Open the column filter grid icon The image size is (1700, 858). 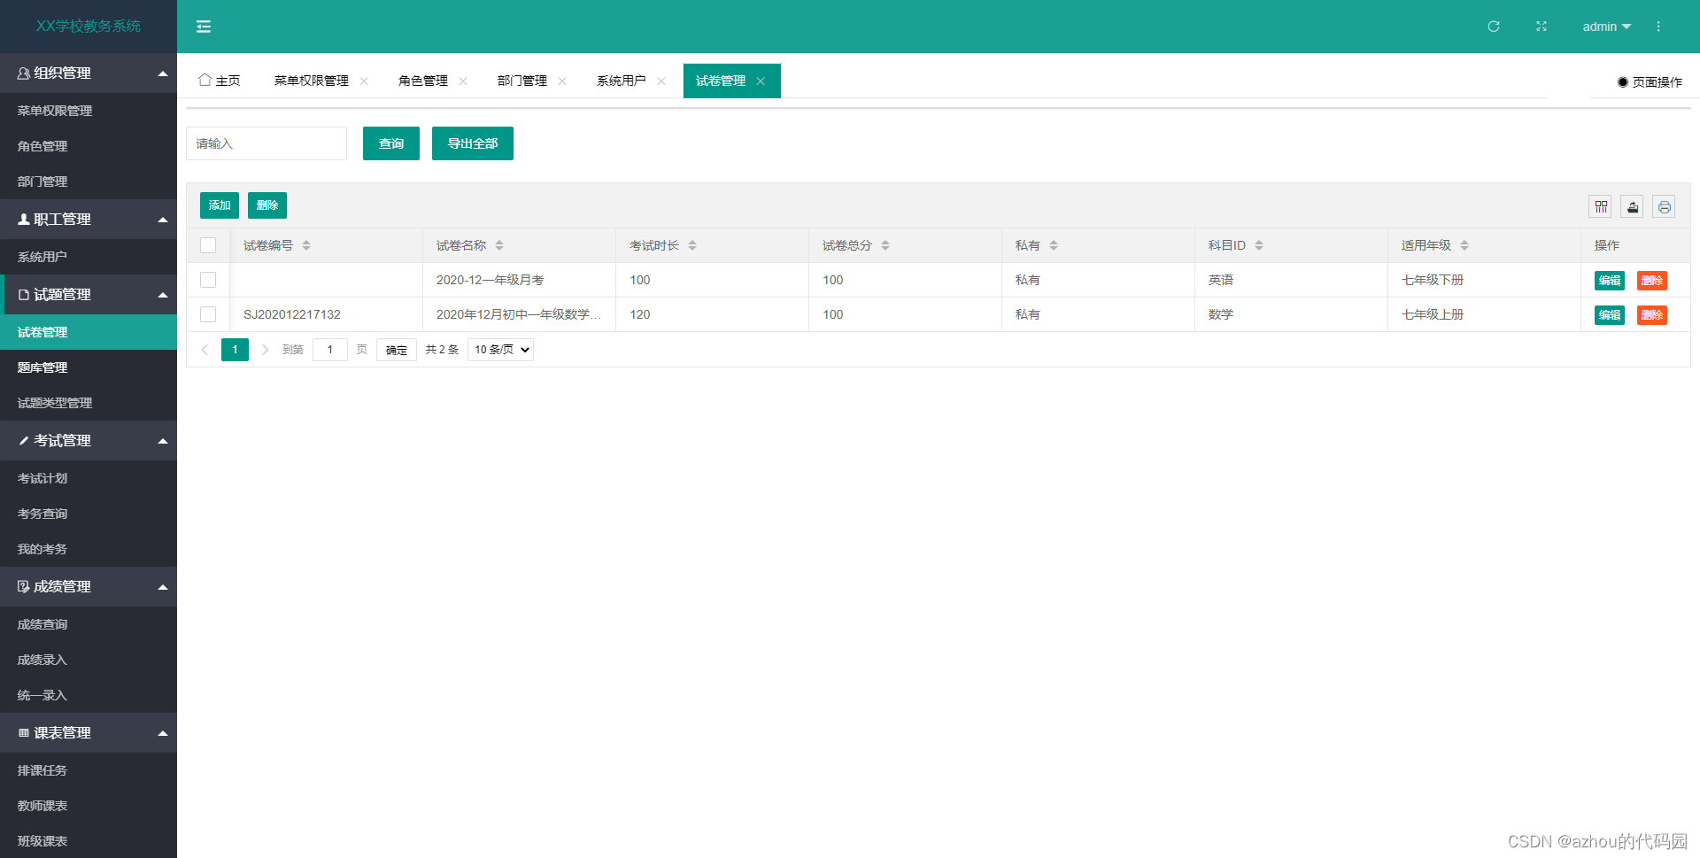click(x=1601, y=206)
